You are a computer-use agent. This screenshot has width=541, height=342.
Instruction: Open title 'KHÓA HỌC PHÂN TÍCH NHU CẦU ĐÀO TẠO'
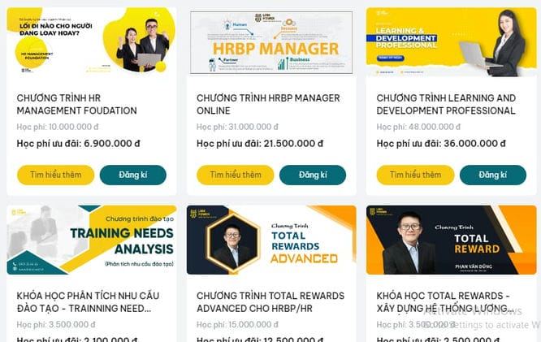click(x=88, y=302)
